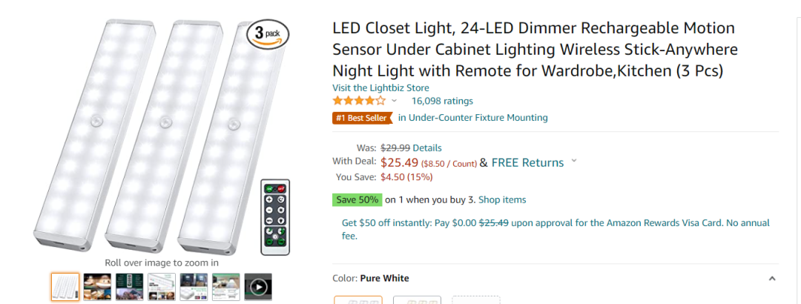Visit the Lightbiz Store link
The height and width of the screenshot is (304, 801).
point(380,87)
